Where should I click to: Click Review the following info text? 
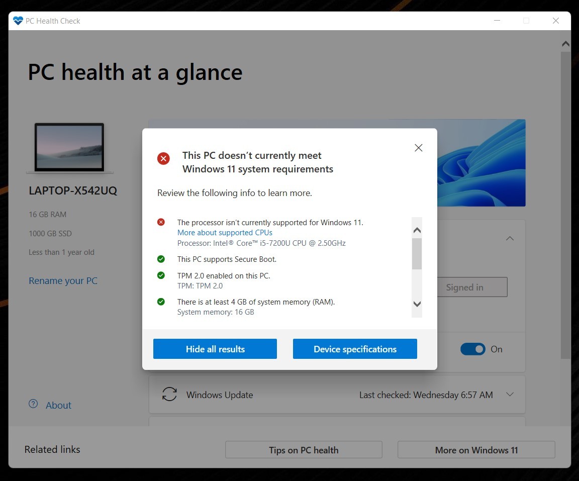[235, 193]
